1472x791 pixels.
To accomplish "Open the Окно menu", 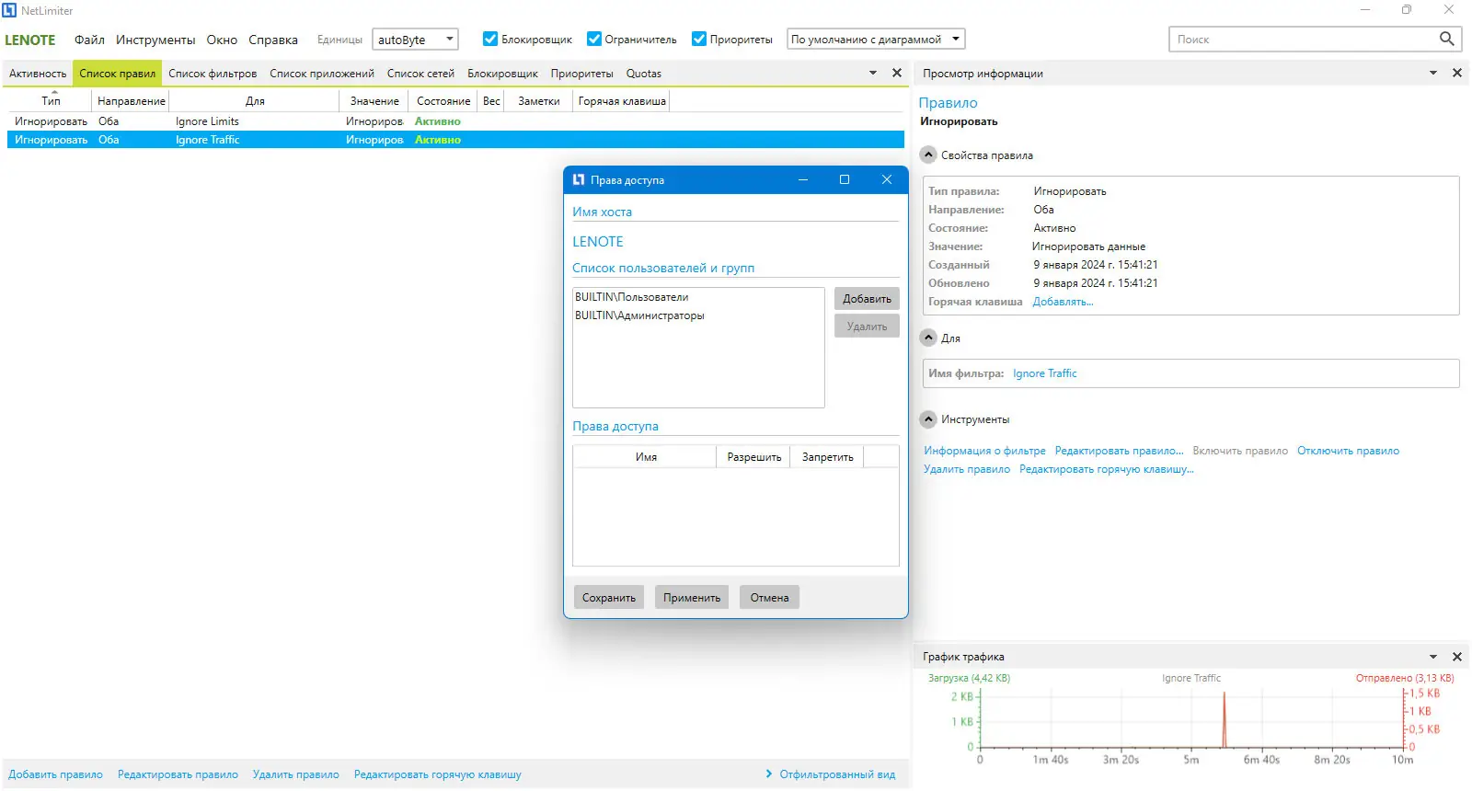I will (222, 40).
